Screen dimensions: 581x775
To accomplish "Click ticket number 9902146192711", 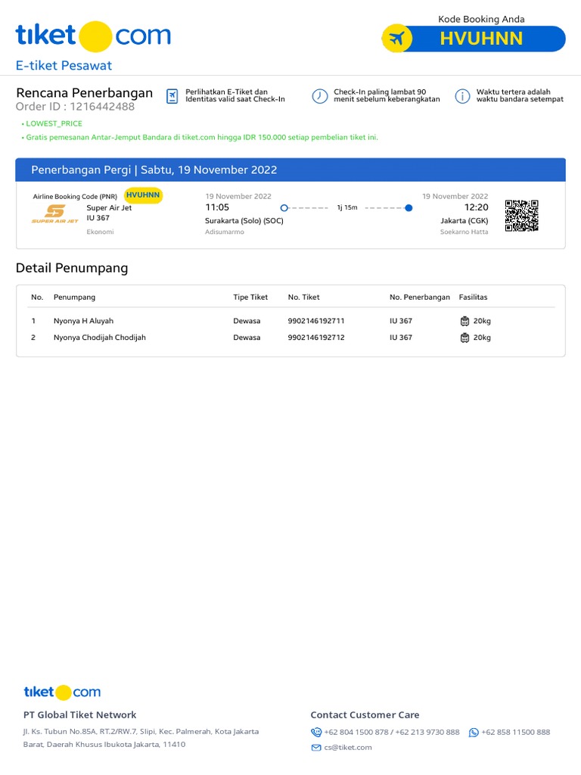I will pyautogui.click(x=316, y=321).
